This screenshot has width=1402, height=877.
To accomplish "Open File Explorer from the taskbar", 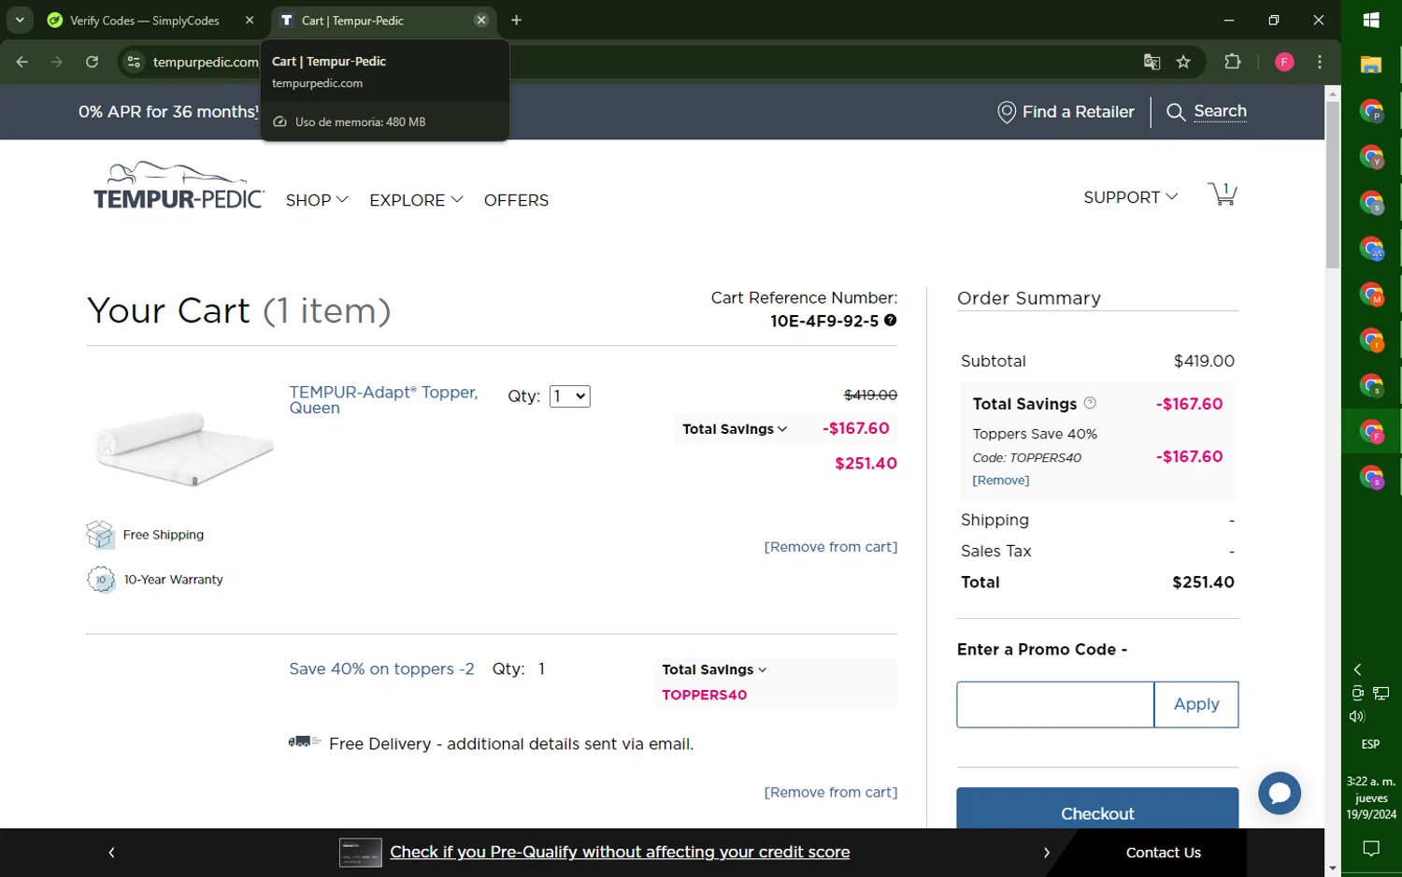I will (1370, 65).
